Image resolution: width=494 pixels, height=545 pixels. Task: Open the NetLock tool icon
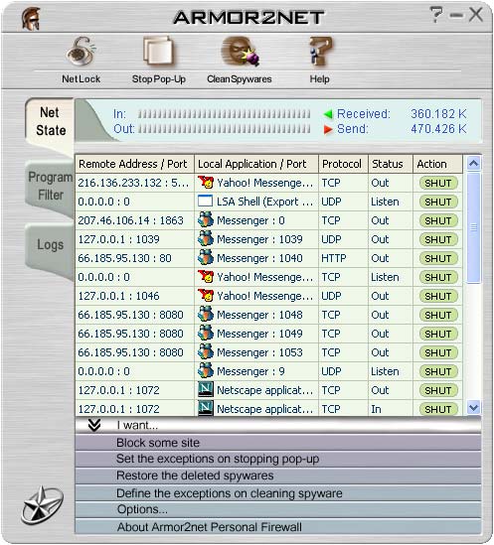(82, 53)
